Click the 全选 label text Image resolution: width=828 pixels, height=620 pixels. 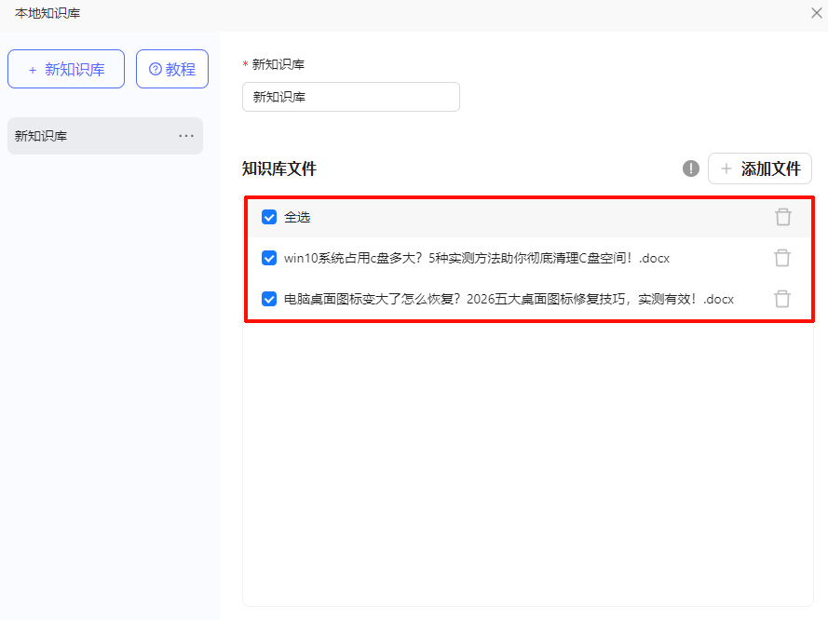(297, 217)
